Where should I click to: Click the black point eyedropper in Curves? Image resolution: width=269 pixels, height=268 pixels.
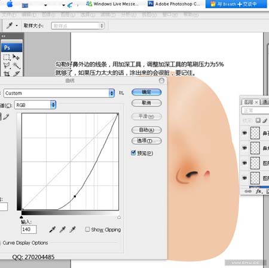[52, 230]
